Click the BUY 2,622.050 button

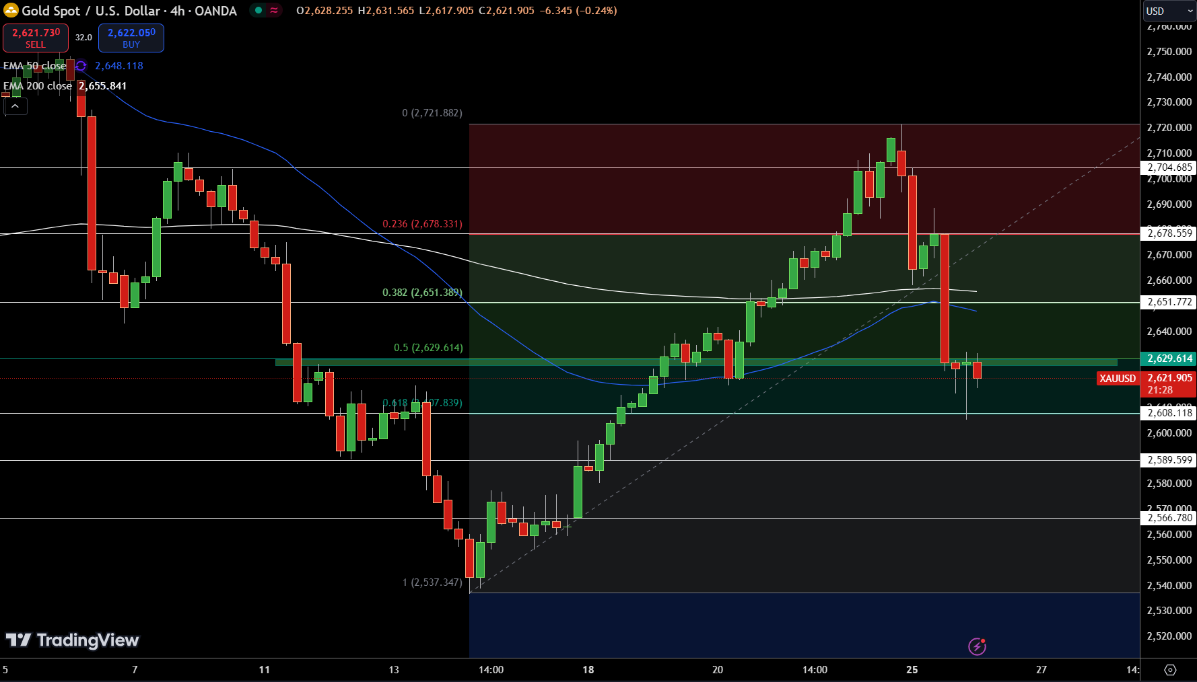tap(131, 38)
